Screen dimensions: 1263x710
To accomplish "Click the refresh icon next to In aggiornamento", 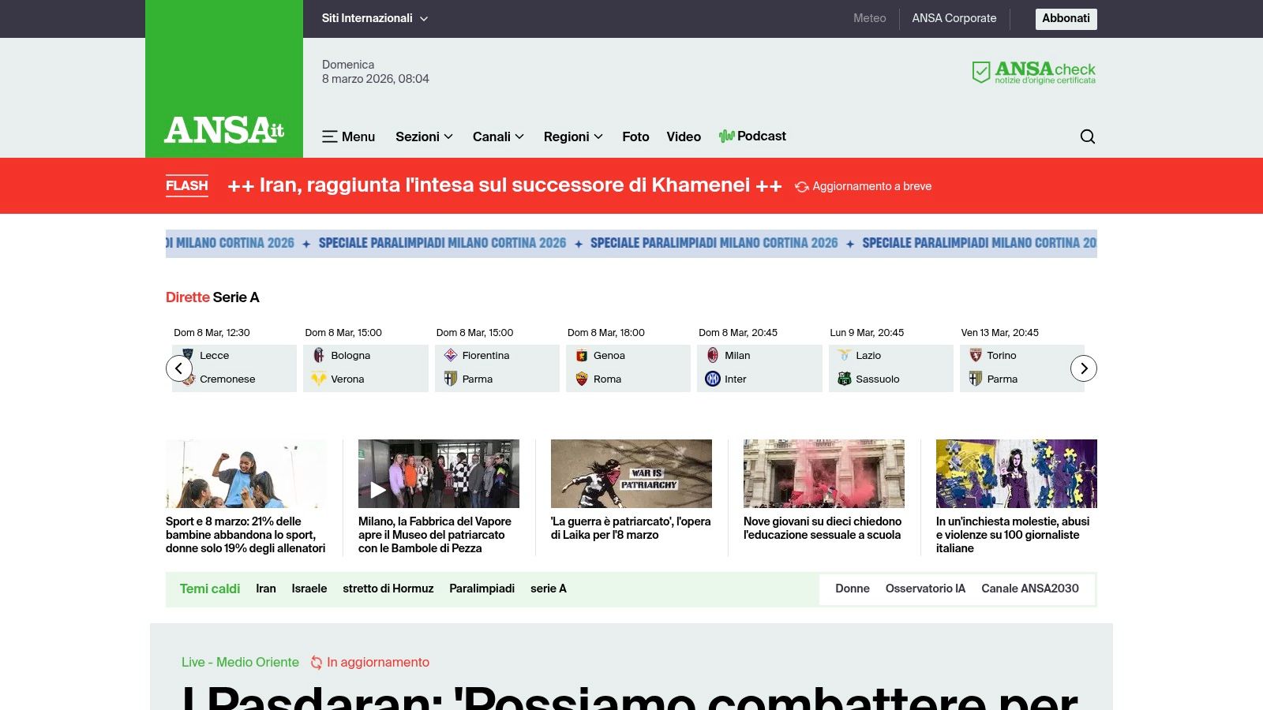I will pos(316,663).
